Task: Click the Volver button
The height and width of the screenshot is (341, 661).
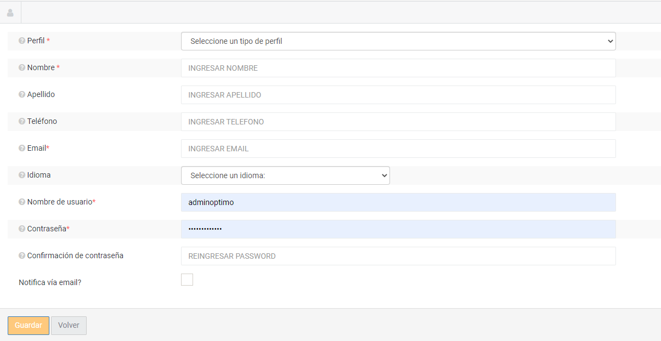Action: [x=69, y=325]
